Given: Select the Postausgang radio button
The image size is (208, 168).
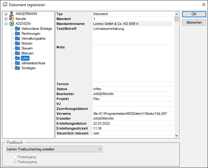Looking at the screenshot, I should click(15, 162).
